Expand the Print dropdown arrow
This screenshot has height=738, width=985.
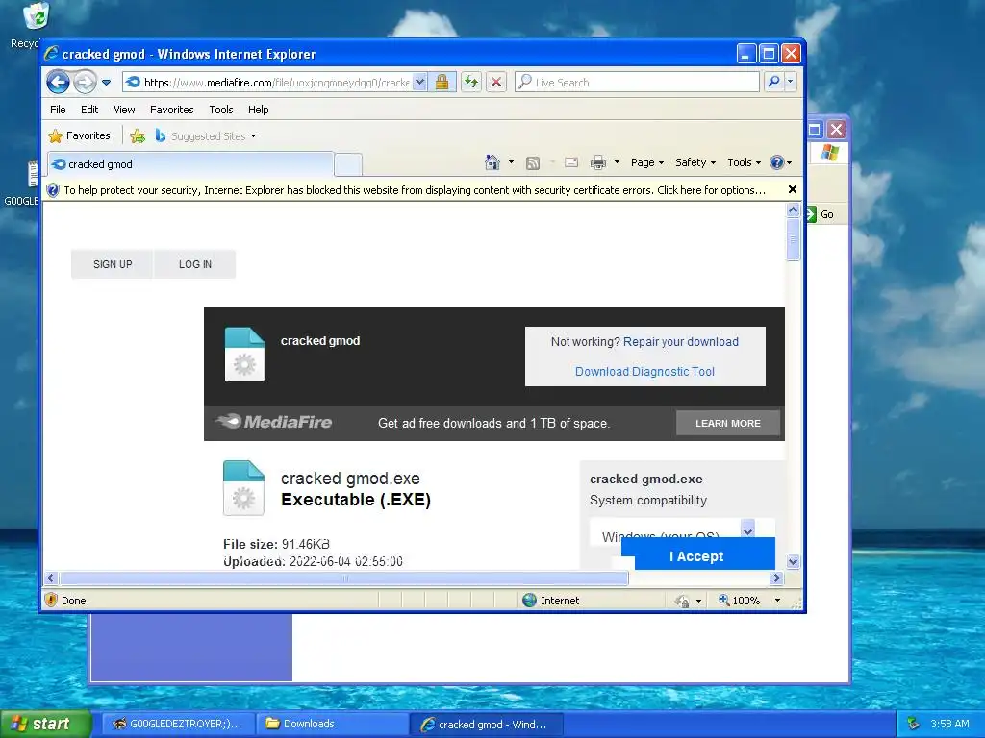coord(617,162)
